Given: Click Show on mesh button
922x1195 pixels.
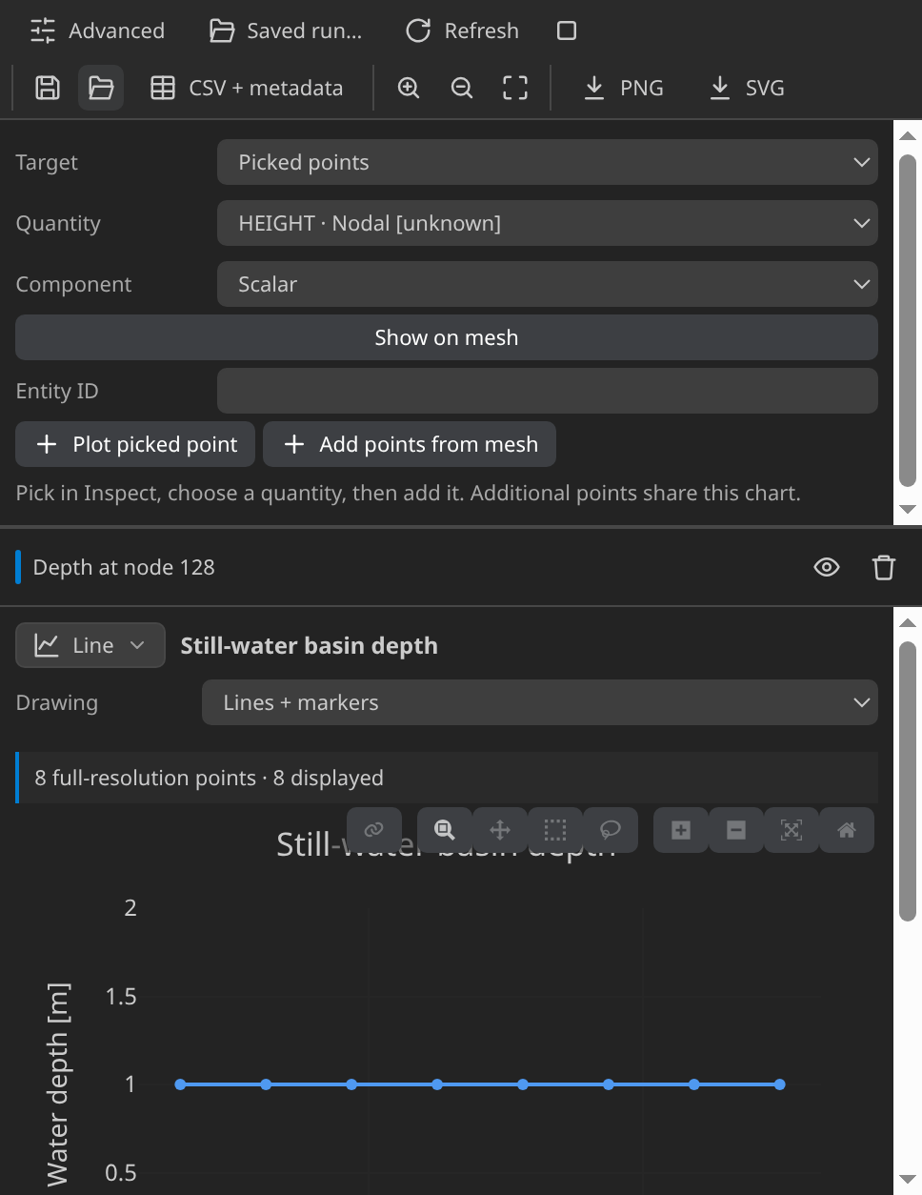Looking at the screenshot, I should tap(447, 337).
